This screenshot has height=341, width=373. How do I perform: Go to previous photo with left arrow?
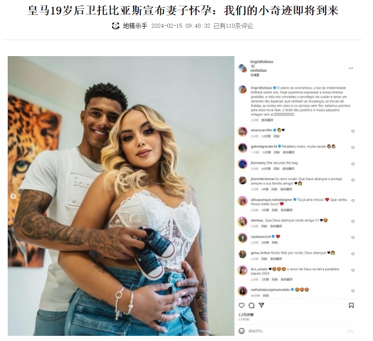13,196
